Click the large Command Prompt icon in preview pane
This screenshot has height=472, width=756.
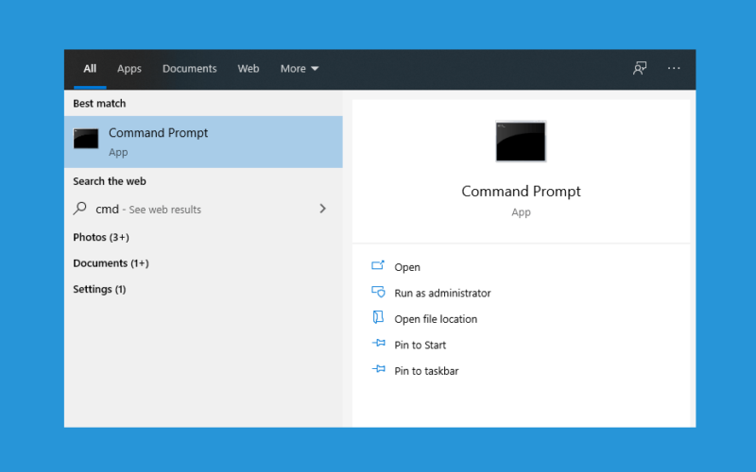tap(521, 141)
